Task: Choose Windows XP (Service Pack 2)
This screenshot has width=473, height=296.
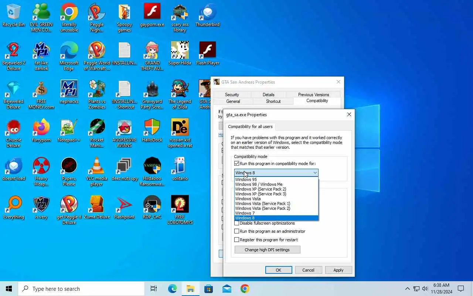Action: tap(276, 189)
